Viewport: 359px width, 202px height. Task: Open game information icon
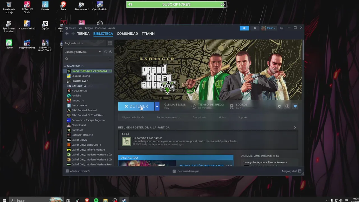tap(287, 106)
